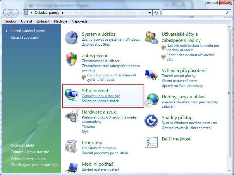Open the Soubor menu
Screen dimensions: 234x175
point(11,21)
